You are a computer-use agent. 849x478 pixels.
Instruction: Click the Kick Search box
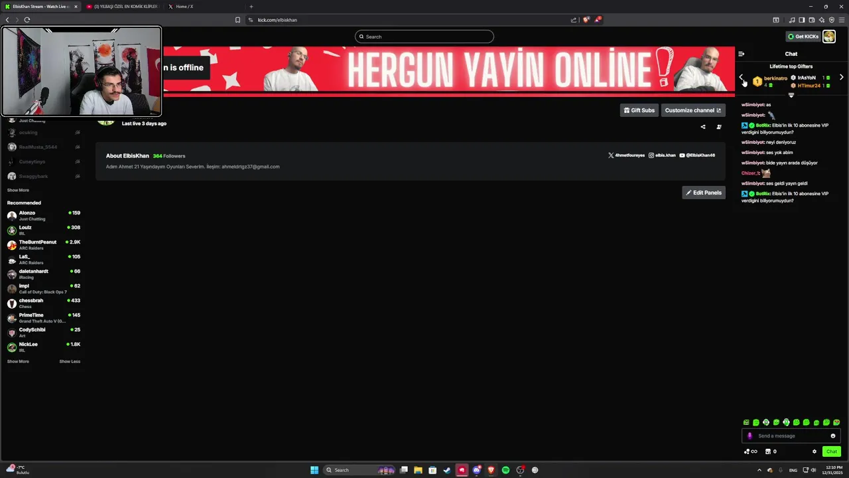[424, 37]
